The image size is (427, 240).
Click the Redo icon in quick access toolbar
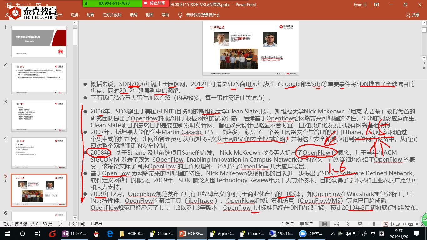coord(29,4)
